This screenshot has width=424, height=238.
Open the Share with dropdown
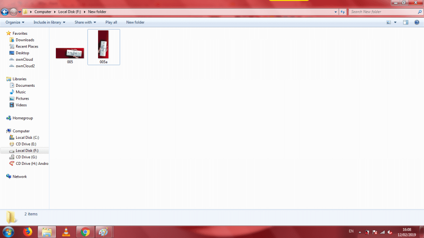(85, 22)
